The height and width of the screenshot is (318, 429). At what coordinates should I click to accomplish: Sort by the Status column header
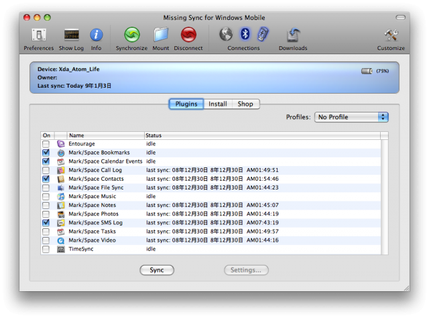click(x=262, y=135)
